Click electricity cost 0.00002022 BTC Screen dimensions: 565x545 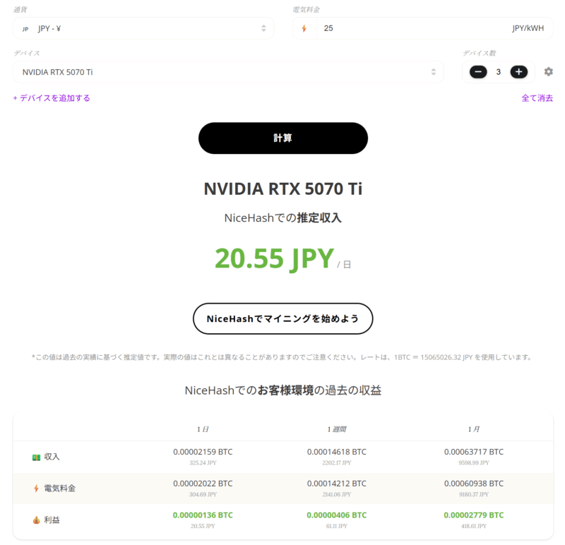click(x=203, y=484)
